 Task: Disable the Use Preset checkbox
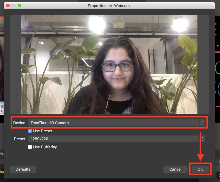point(30,131)
